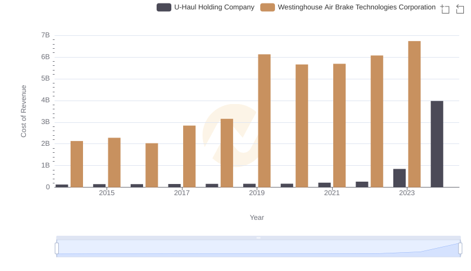The image size is (471, 271).
Task: Click the 2023 Westinghouse orange bar
Action: tap(414, 114)
